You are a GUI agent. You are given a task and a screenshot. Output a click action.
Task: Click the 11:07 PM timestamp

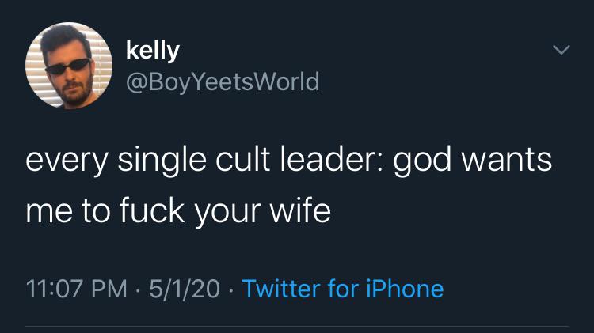coord(77,289)
